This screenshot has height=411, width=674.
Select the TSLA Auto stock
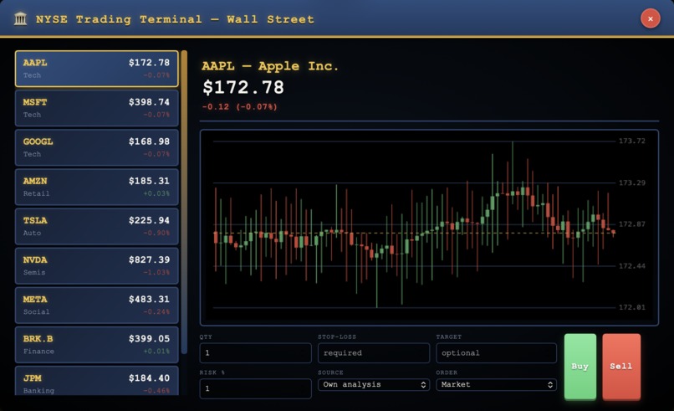point(97,226)
